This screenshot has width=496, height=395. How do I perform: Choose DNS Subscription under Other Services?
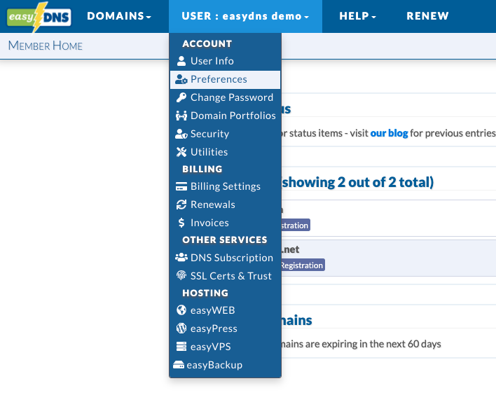click(x=225, y=258)
